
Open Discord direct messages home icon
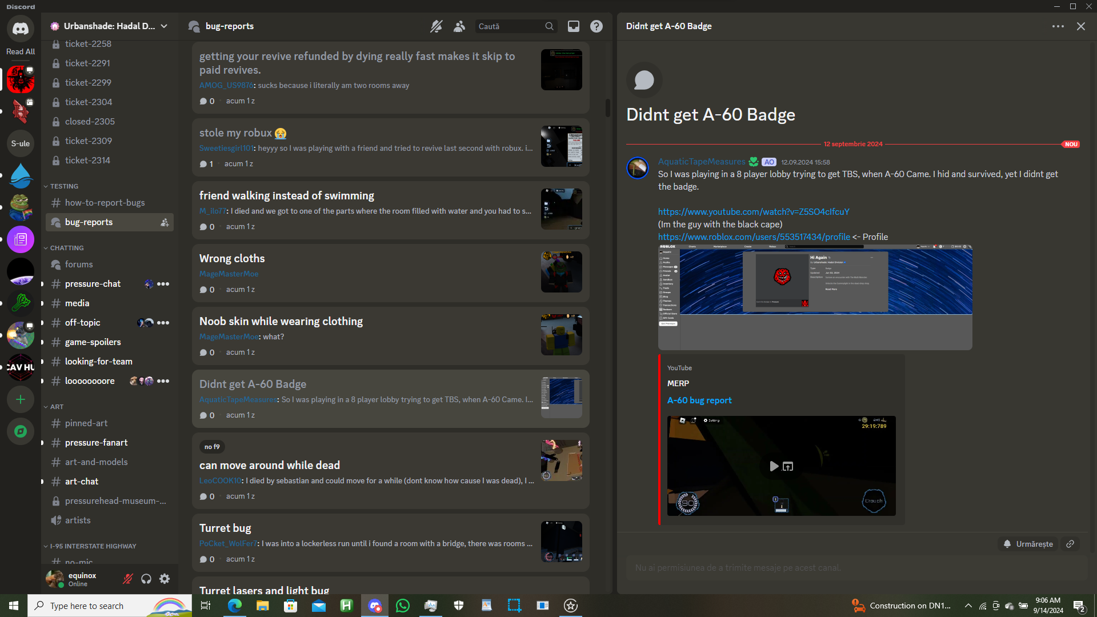coord(21,28)
